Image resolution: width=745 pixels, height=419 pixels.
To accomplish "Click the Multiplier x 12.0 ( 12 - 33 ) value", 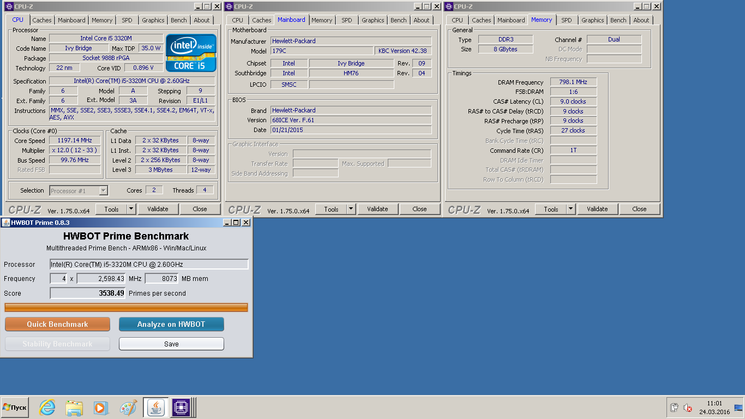I will click(x=75, y=151).
